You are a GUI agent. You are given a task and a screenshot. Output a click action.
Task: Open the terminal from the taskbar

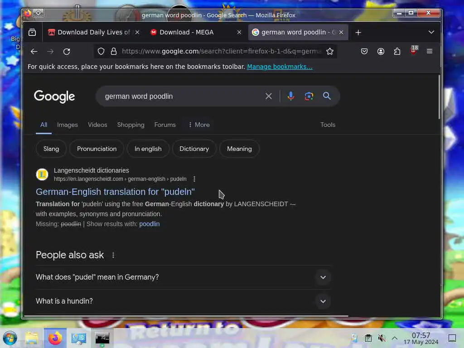pyautogui.click(x=102, y=338)
